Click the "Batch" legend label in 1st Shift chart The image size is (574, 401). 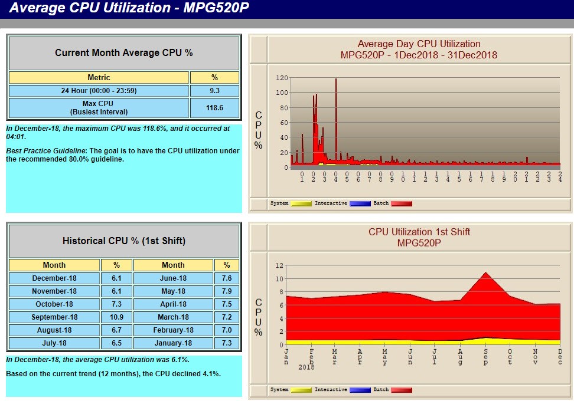[381, 390]
